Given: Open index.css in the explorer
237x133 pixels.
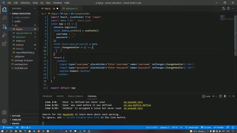Looking at the screenshot, I should [20, 41].
